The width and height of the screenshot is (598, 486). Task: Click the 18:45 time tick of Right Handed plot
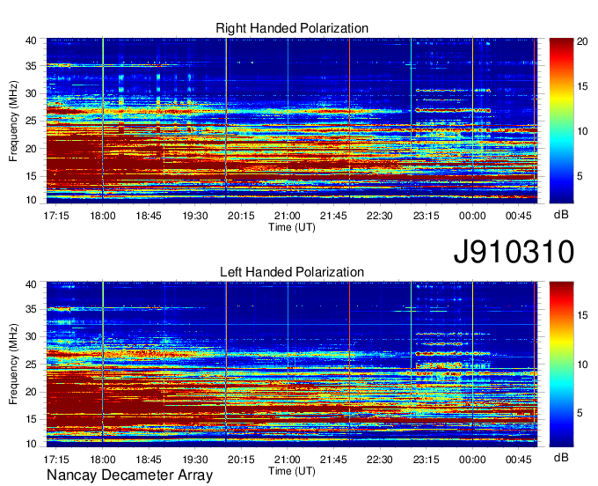point(149,216)
